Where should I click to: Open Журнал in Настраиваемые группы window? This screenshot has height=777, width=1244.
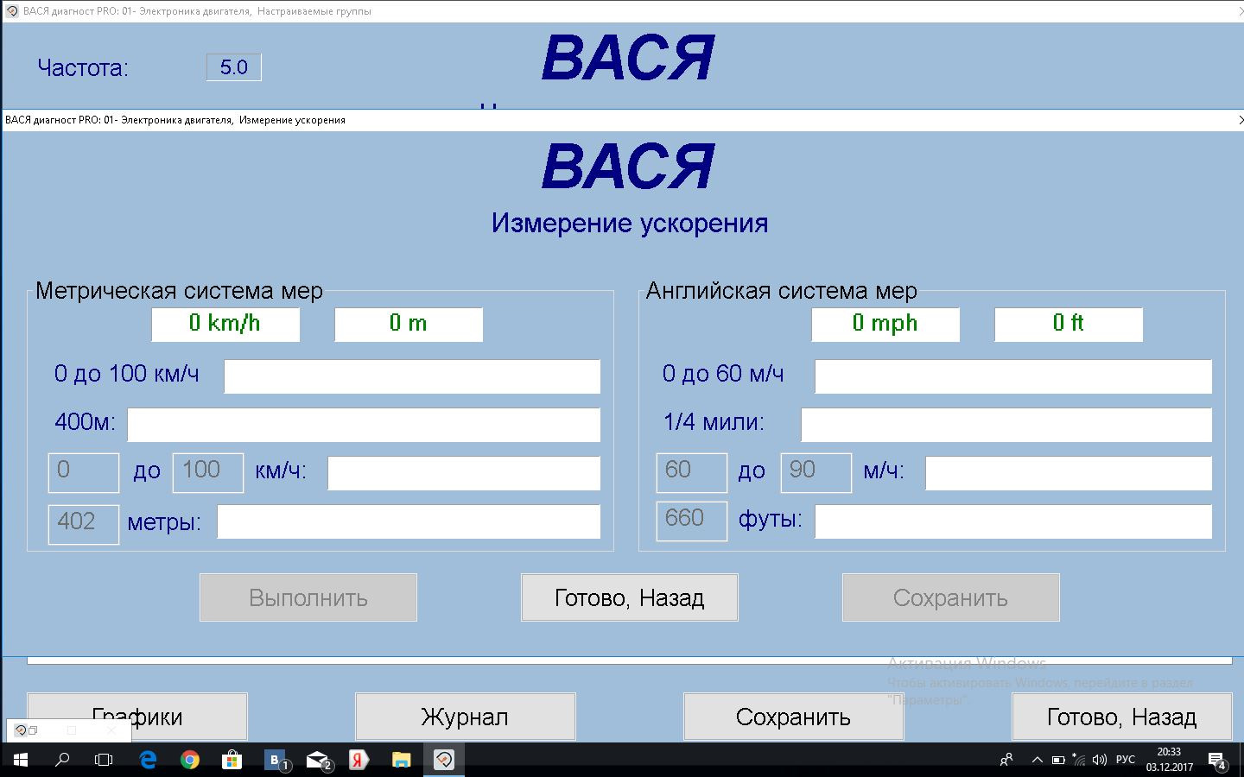466,717
